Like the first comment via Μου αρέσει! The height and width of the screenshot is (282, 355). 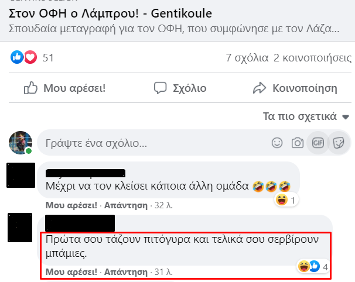(x=71, y=205)
